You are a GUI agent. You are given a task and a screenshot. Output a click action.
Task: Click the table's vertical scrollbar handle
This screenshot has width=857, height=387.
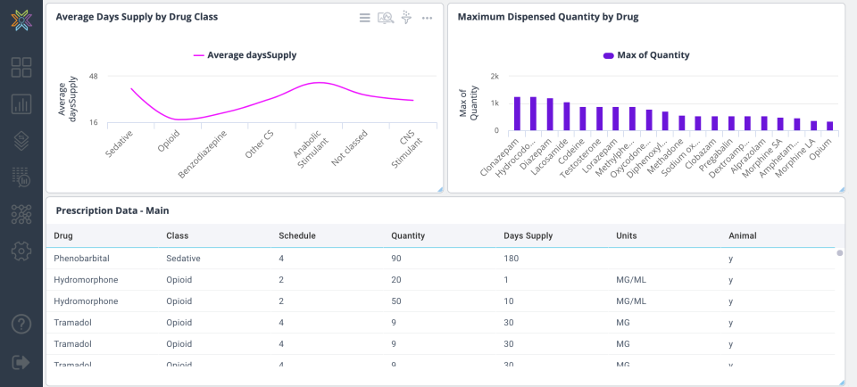(x=839, y=253)
